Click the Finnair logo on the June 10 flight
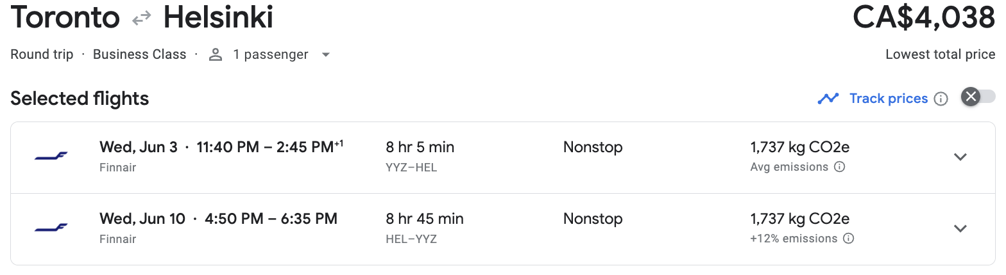Screen dimensions: 1006x275 coord(51,228)
